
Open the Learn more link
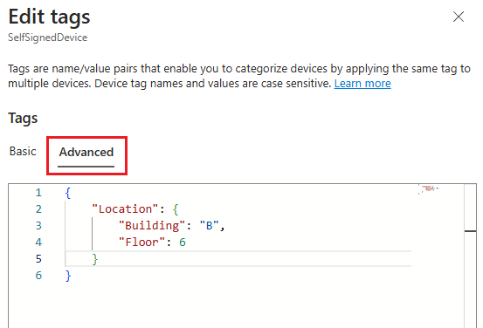point(362,84)
